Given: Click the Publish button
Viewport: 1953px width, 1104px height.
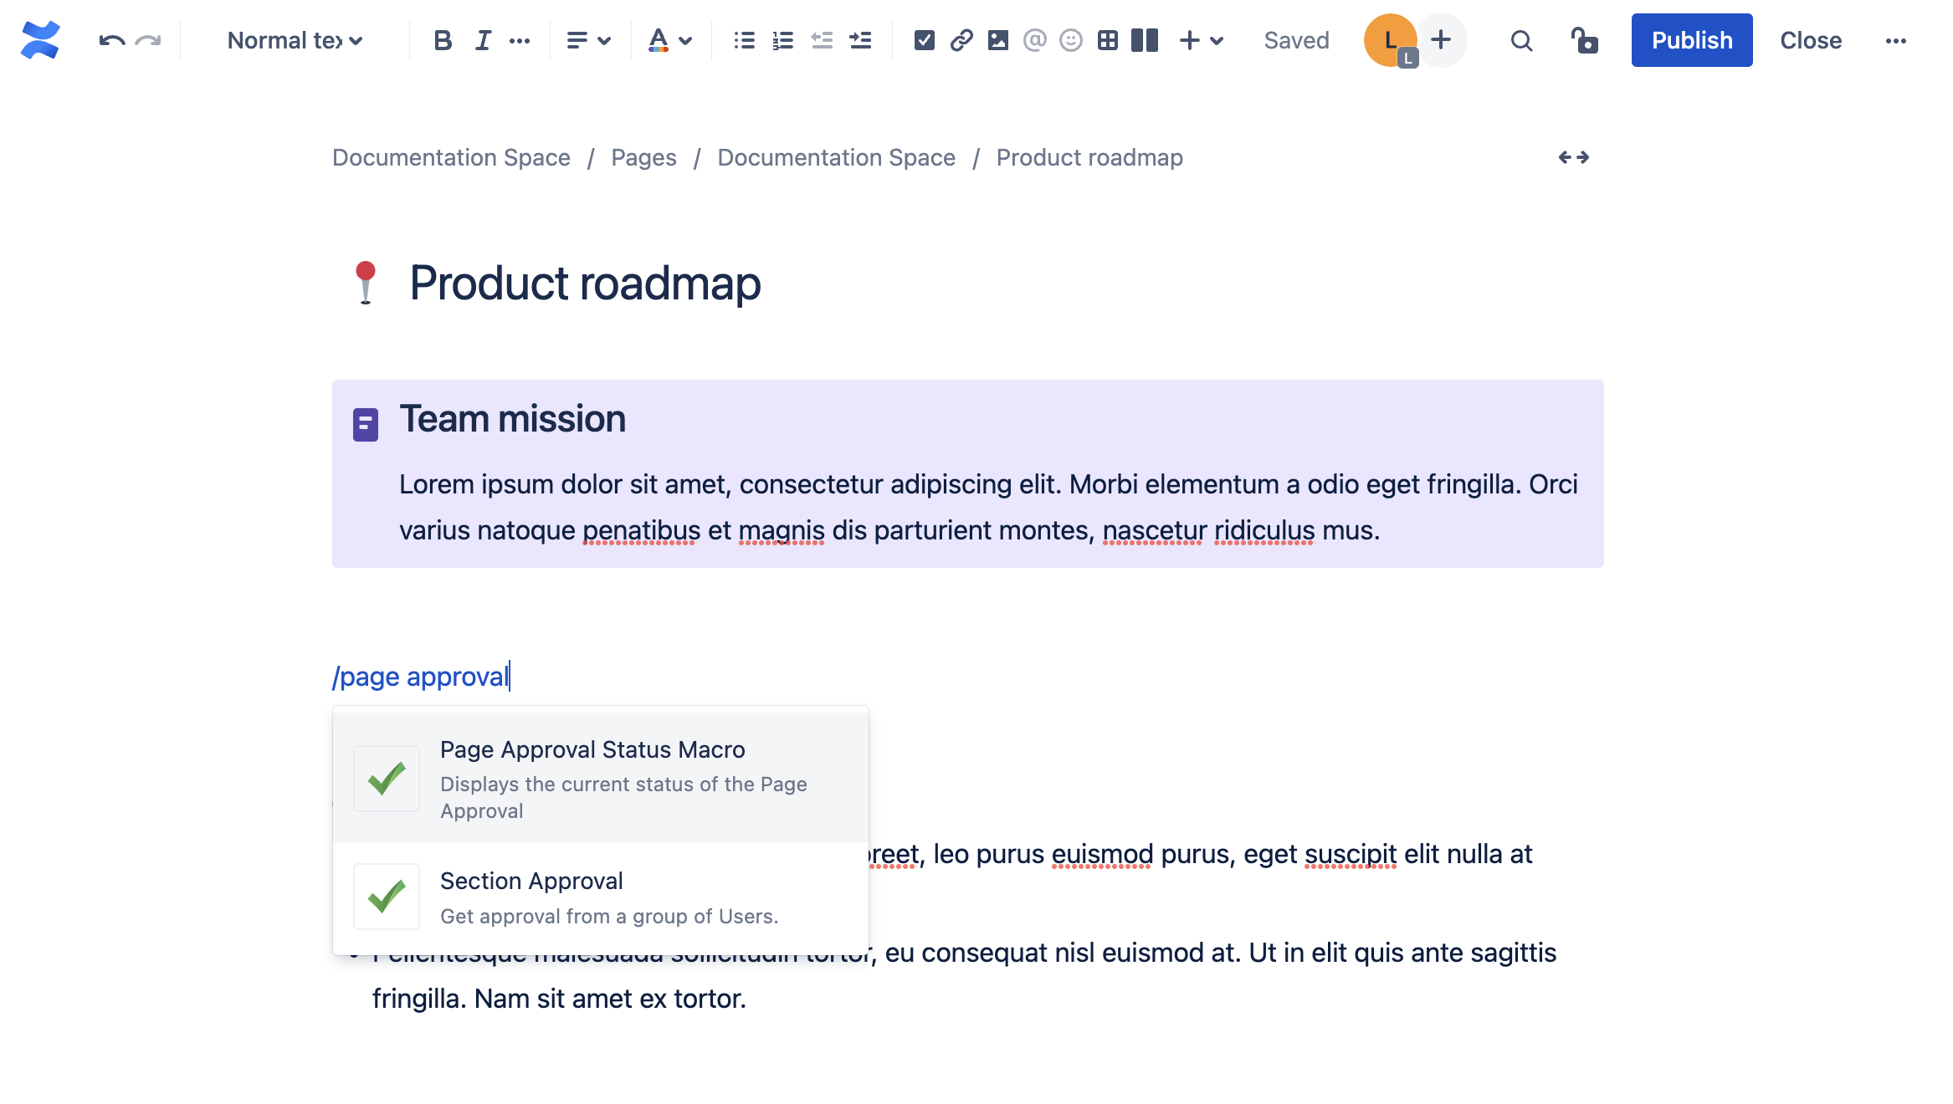Looking at the screenshot, I should click(x=1691, y=40).
